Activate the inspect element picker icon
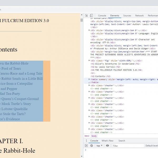Image resolution: width=158 pixels, height=158 pixels. (87, 16)
